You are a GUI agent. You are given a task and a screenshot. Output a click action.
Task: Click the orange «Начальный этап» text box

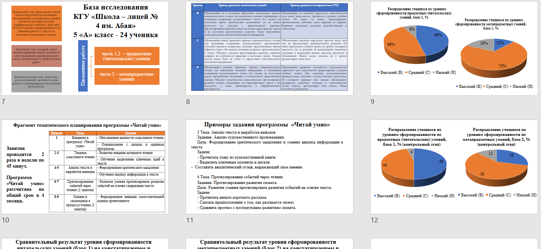[x=36, y=23]
